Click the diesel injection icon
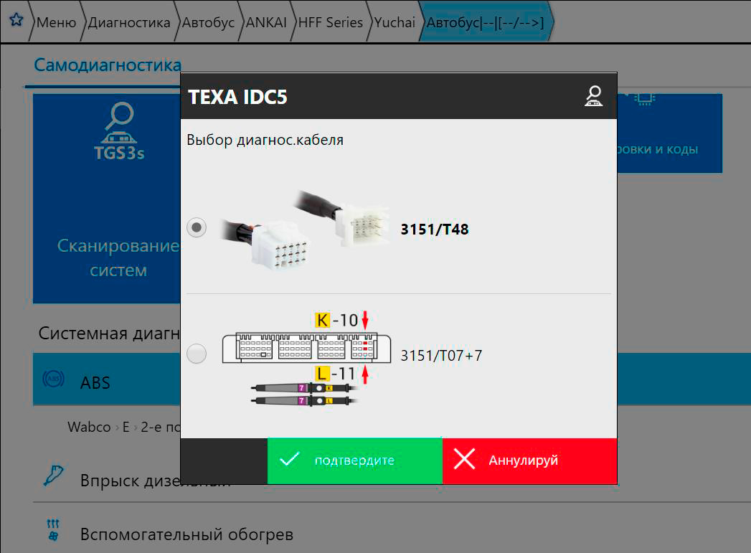This screenshot has height=553, width=751. point(53,476)
